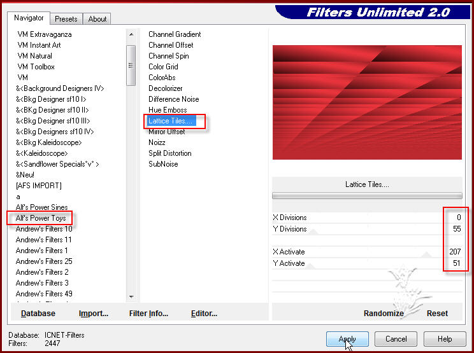474x353 pixels.
Task: Select Alf's Power Toys filter category
Action: pyautogui.click(x=41, y=218)
